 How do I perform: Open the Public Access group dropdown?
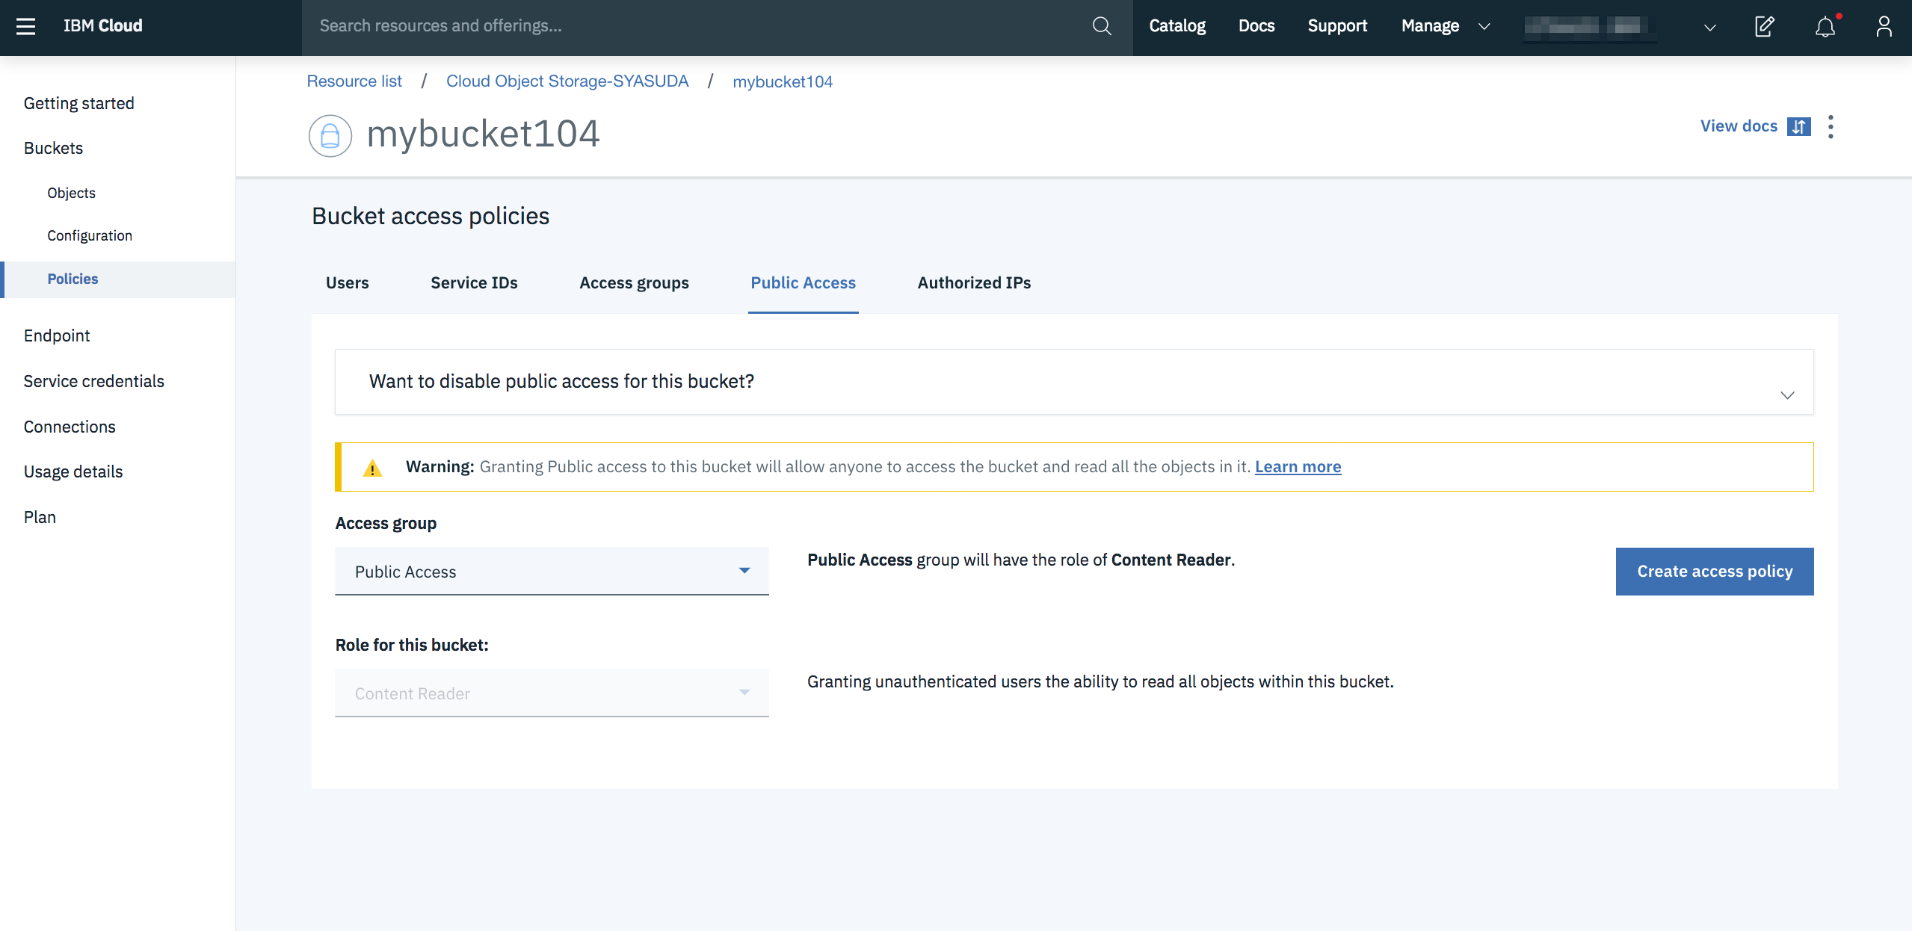tap(552, 572)
